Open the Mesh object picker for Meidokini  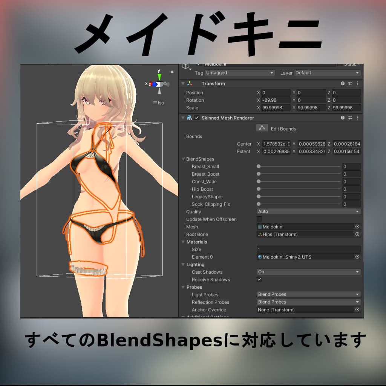click(357, 227)
